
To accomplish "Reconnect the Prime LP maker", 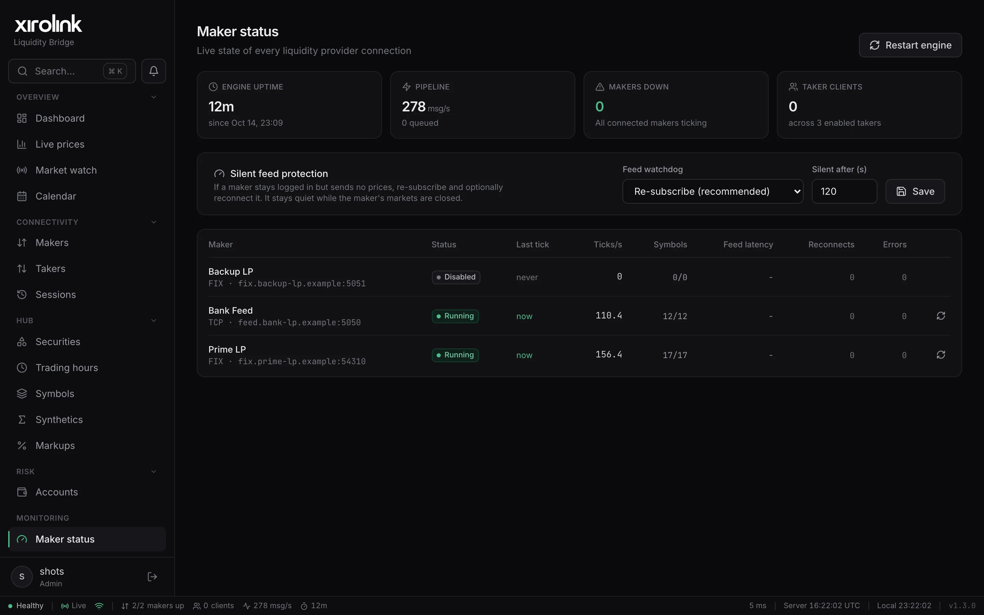I will (941, 355).
